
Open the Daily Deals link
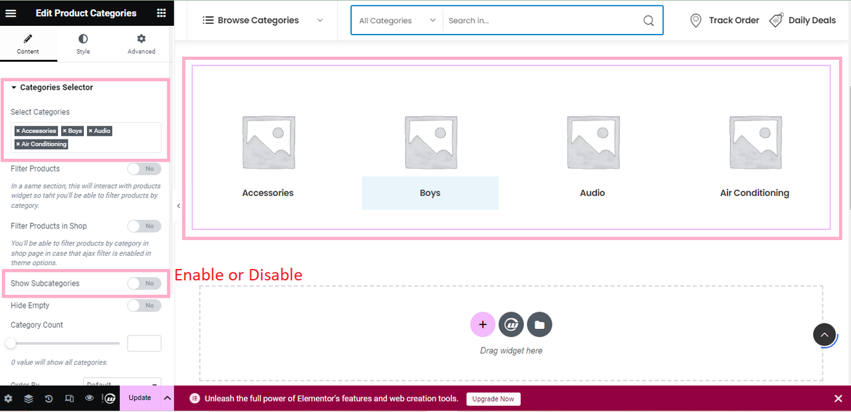[812, 21]
